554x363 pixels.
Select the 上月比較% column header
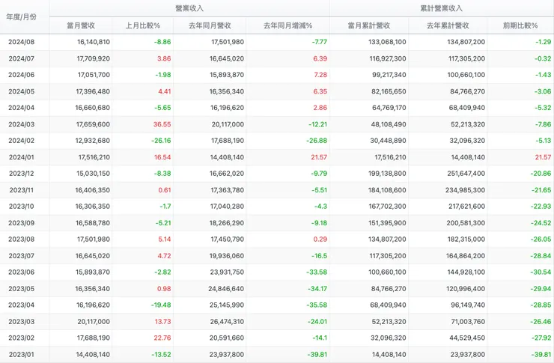tap(143, 25)
